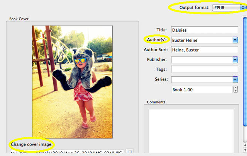Click inside the Series combo box

pyautogui.click(x=201, y=79)
